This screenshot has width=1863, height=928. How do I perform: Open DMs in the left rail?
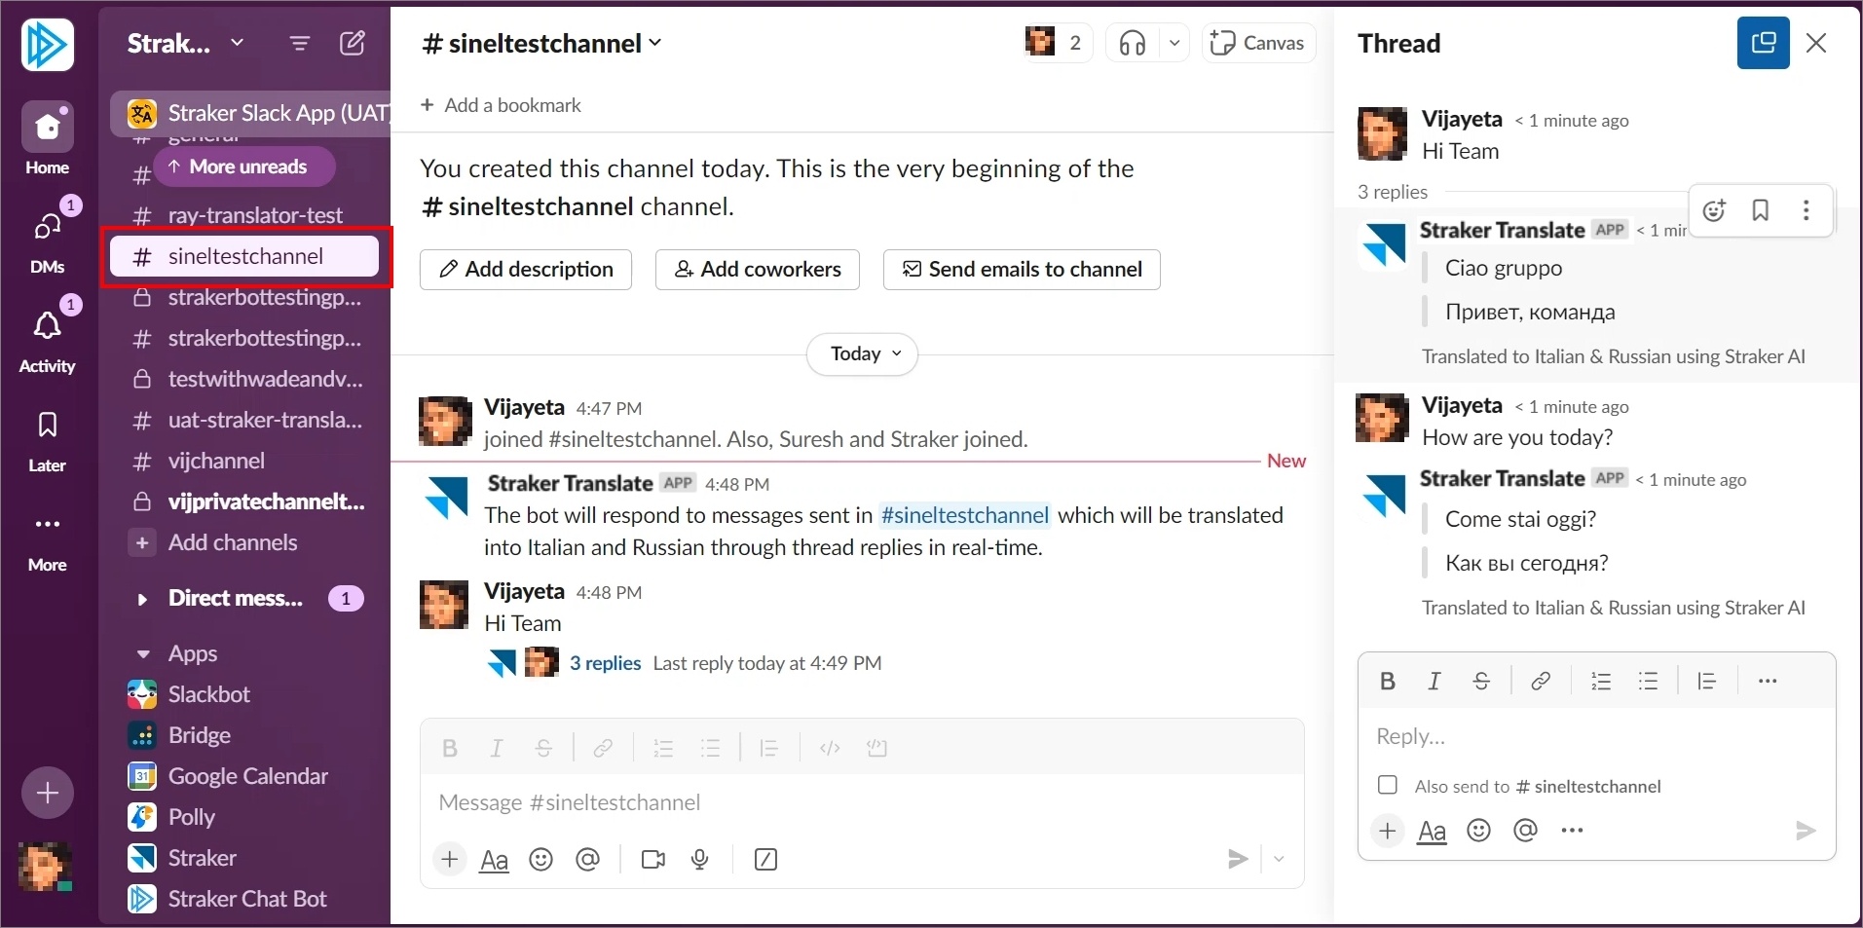(x=47, y=240)
